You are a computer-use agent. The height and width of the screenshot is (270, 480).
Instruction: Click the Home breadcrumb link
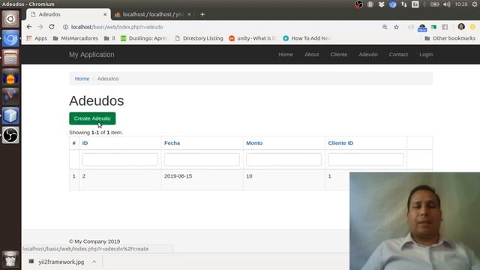tap(82, 79)
